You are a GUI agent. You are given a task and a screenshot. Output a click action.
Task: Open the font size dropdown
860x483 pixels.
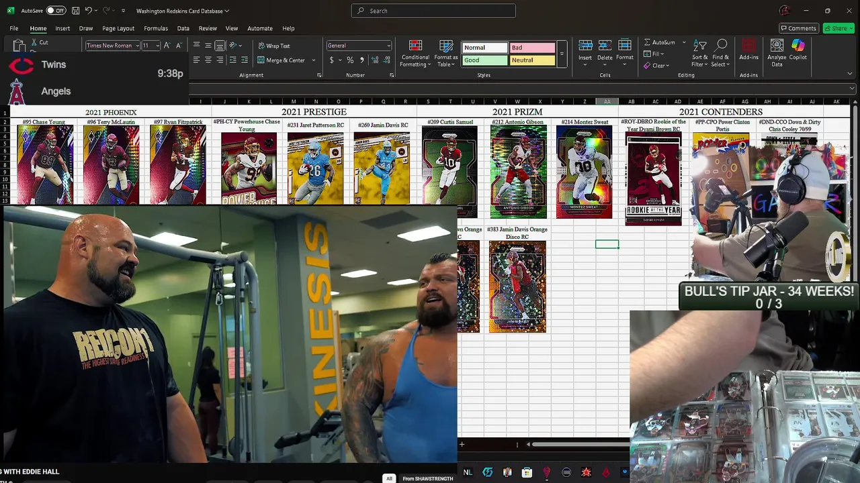[x=158, y=46]
